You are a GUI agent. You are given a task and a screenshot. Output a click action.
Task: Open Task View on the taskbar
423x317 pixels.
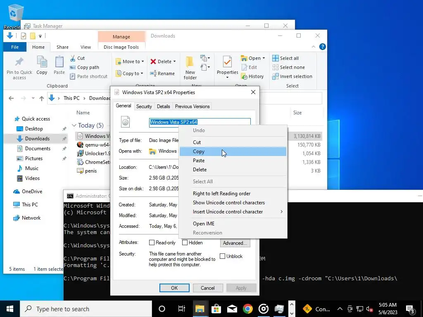(182, 309)
